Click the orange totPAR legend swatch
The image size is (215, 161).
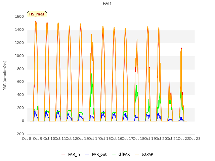137,155
